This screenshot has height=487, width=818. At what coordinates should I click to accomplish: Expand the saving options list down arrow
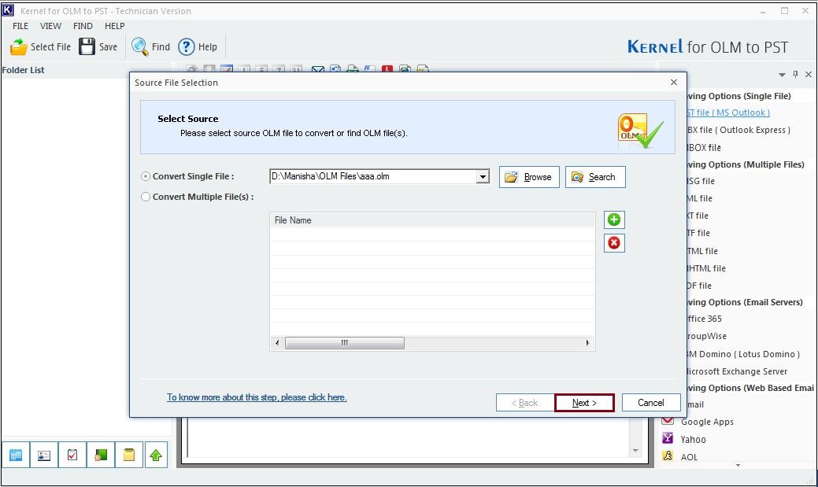click(x=738, y=465)
